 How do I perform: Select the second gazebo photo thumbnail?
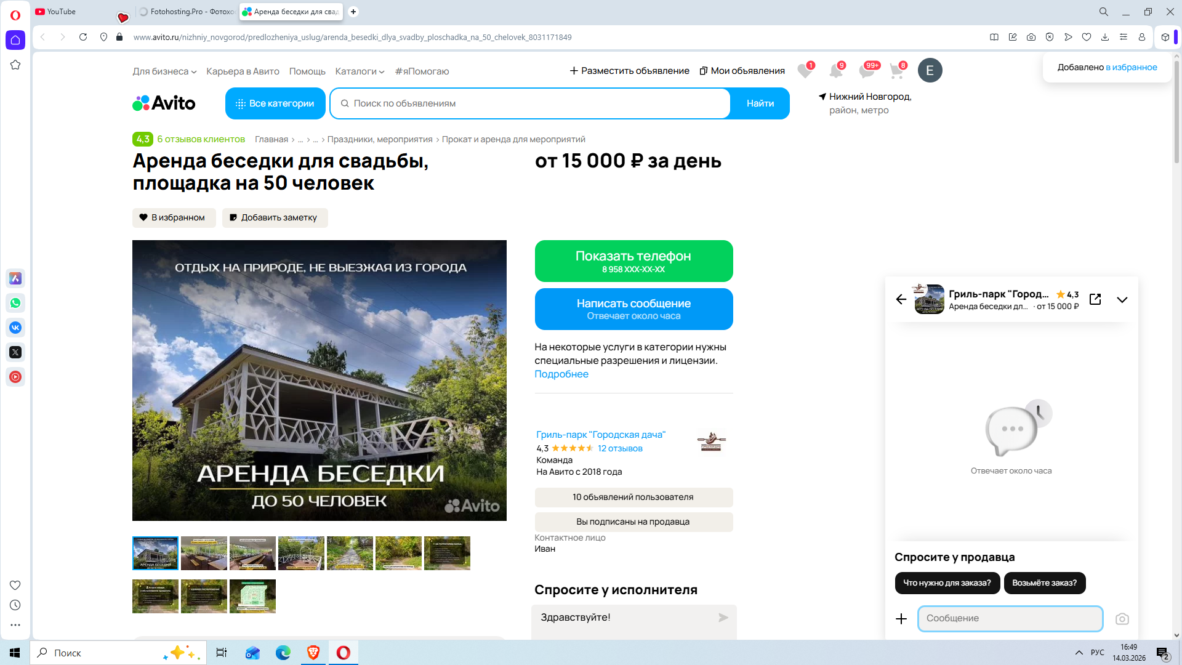pos(204,553)
